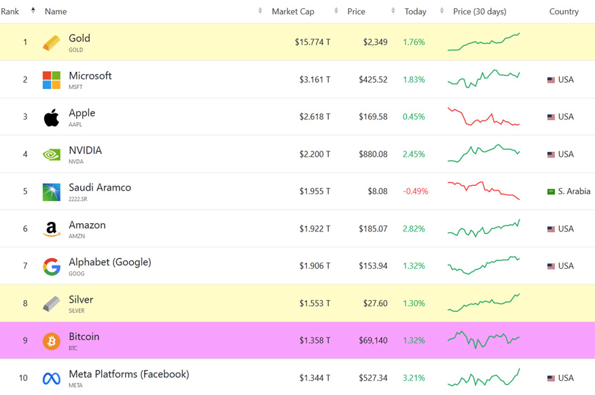Click the Amazon logo icon
Screen dimensions: 595x395
pyautogui.click(x=52, y=229)
